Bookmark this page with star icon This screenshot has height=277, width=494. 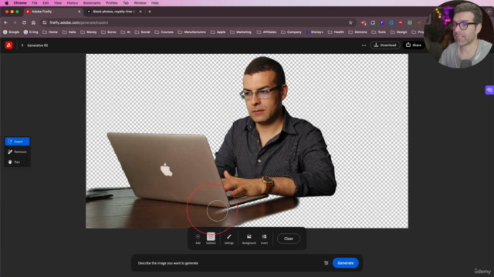pos(350,22)
